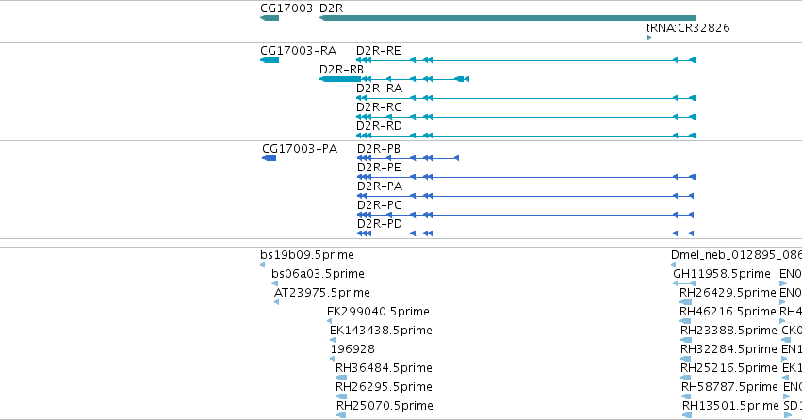Click the EK299040.5prime EST label

pyautogui.click(x=378, y=312)
